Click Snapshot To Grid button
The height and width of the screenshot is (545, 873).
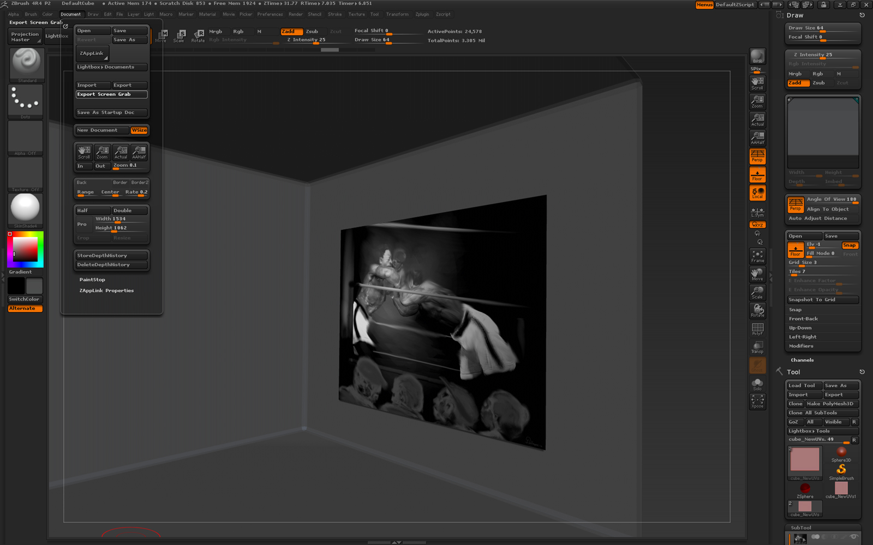pyautogui.click(x=823, y=300)
